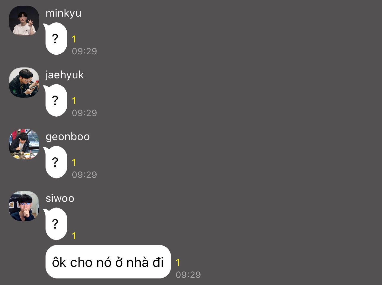Click unread count next to jaehyuk's message
Viewport: 382px width, 285px height.
click(74, 101)
